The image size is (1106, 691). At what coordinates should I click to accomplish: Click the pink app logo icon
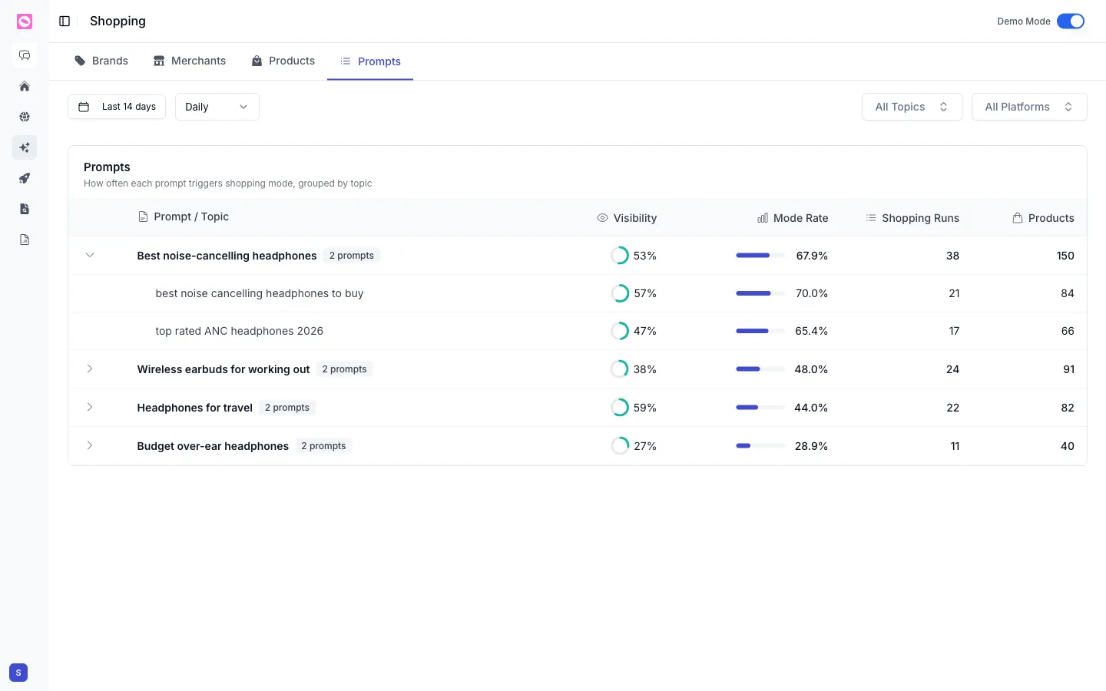[x=25, y=21]
